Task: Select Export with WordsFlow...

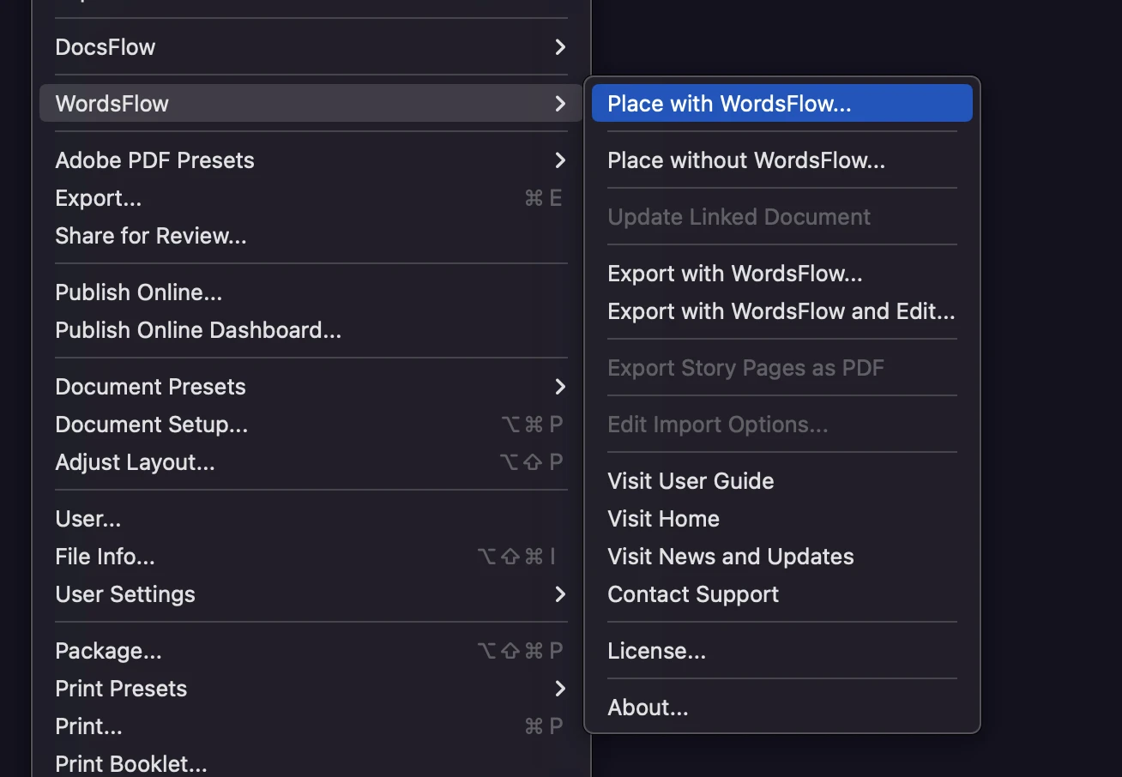Action: coord(782,274)
